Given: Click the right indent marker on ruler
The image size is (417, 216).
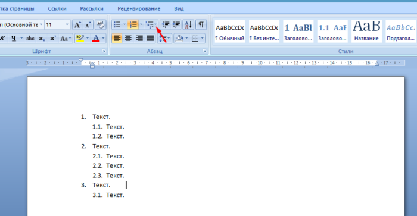Looking at the screenshot, I should 376,64.
